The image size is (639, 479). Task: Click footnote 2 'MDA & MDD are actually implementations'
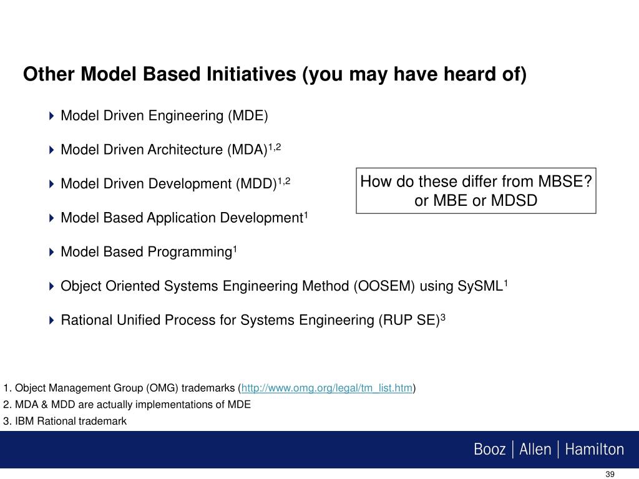127,405
